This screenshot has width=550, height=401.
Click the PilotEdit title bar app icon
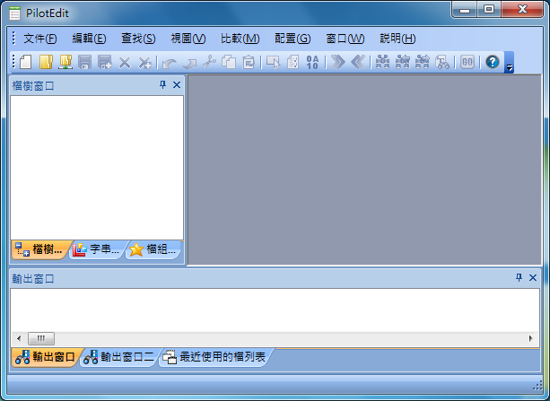click(x=14, y=13)
